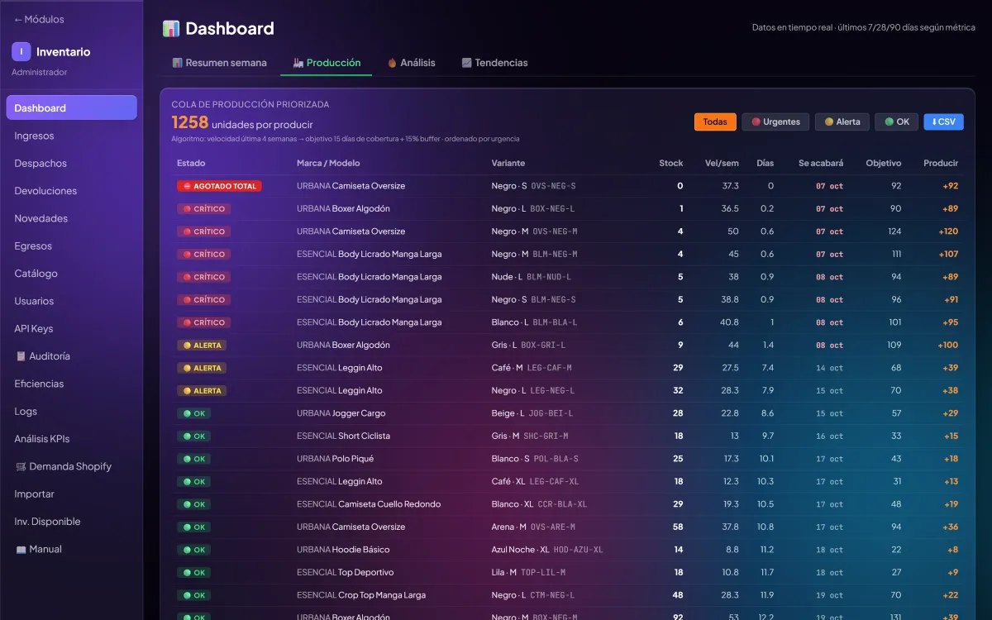Click the Stock column header
This screenshot has width=992, height=620.
click(671, 163)
